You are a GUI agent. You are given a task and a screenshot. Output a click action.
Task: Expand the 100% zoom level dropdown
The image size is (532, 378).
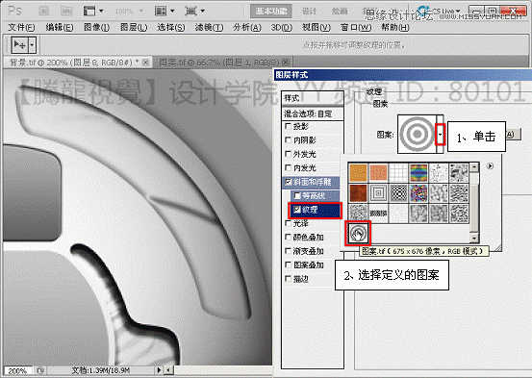tap(140, 12)
